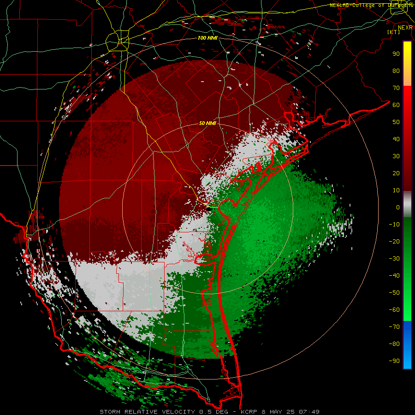Click the "07:49" time in the caption
Viewport: 415px width, 415px height.
click(x=309, y=412)
